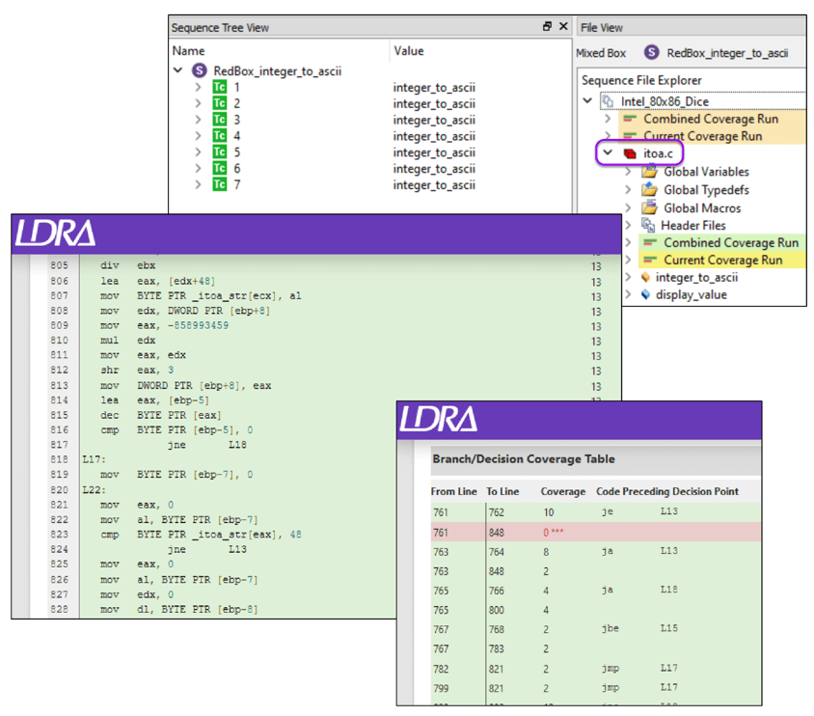Click the Branch/Decision Coverage Table heading
Screen dimensions: 814x716
pos(524,459)
